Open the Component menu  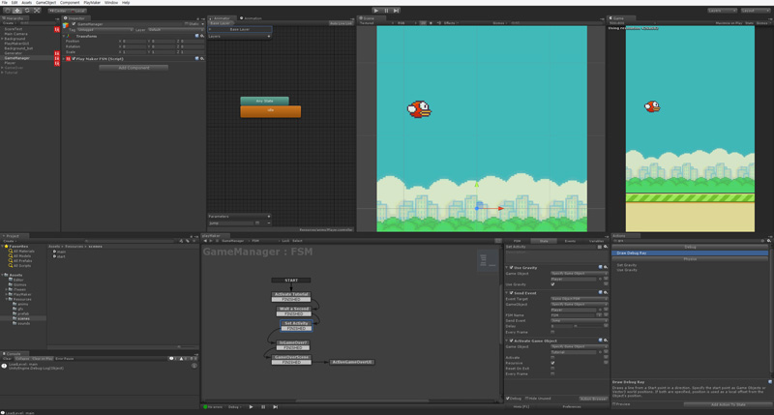(x=70, y=3)
